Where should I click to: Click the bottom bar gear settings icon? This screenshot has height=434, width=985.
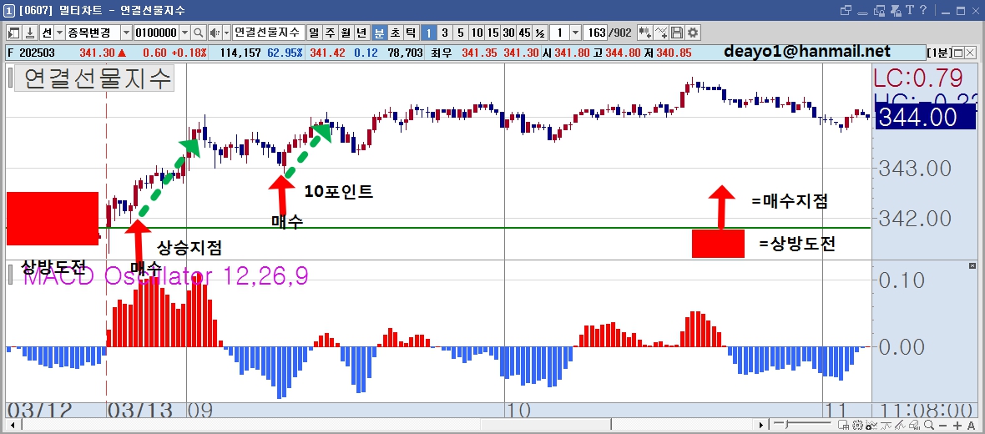pyautogui.click(x=857, y=425)
